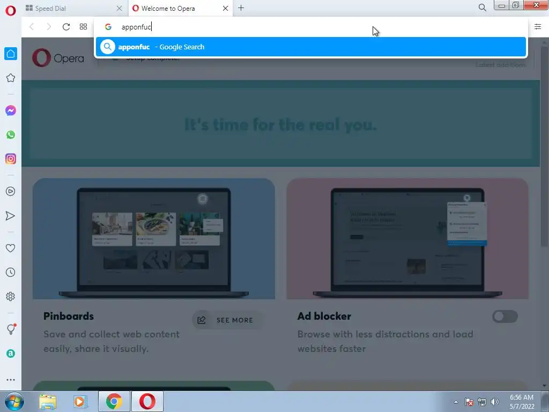Open the green 'a' sidebar icon
The width and height of the screenshot is (549, 412).
click(x=11, y=354)
